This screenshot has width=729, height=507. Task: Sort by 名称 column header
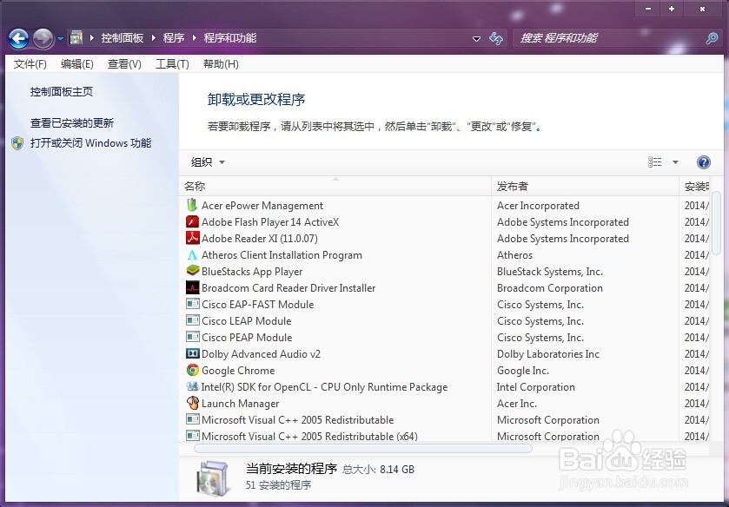click(335, 187)
